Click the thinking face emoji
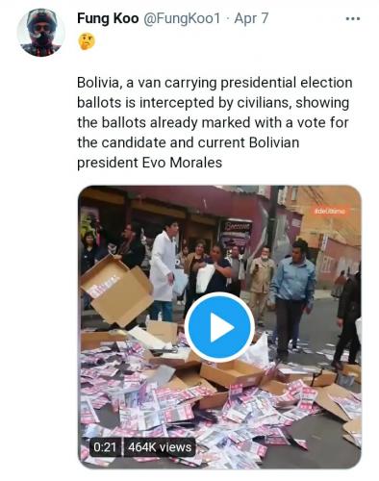Screen dimensions: 379x481 pyautogui.click(x=87, y=41)
